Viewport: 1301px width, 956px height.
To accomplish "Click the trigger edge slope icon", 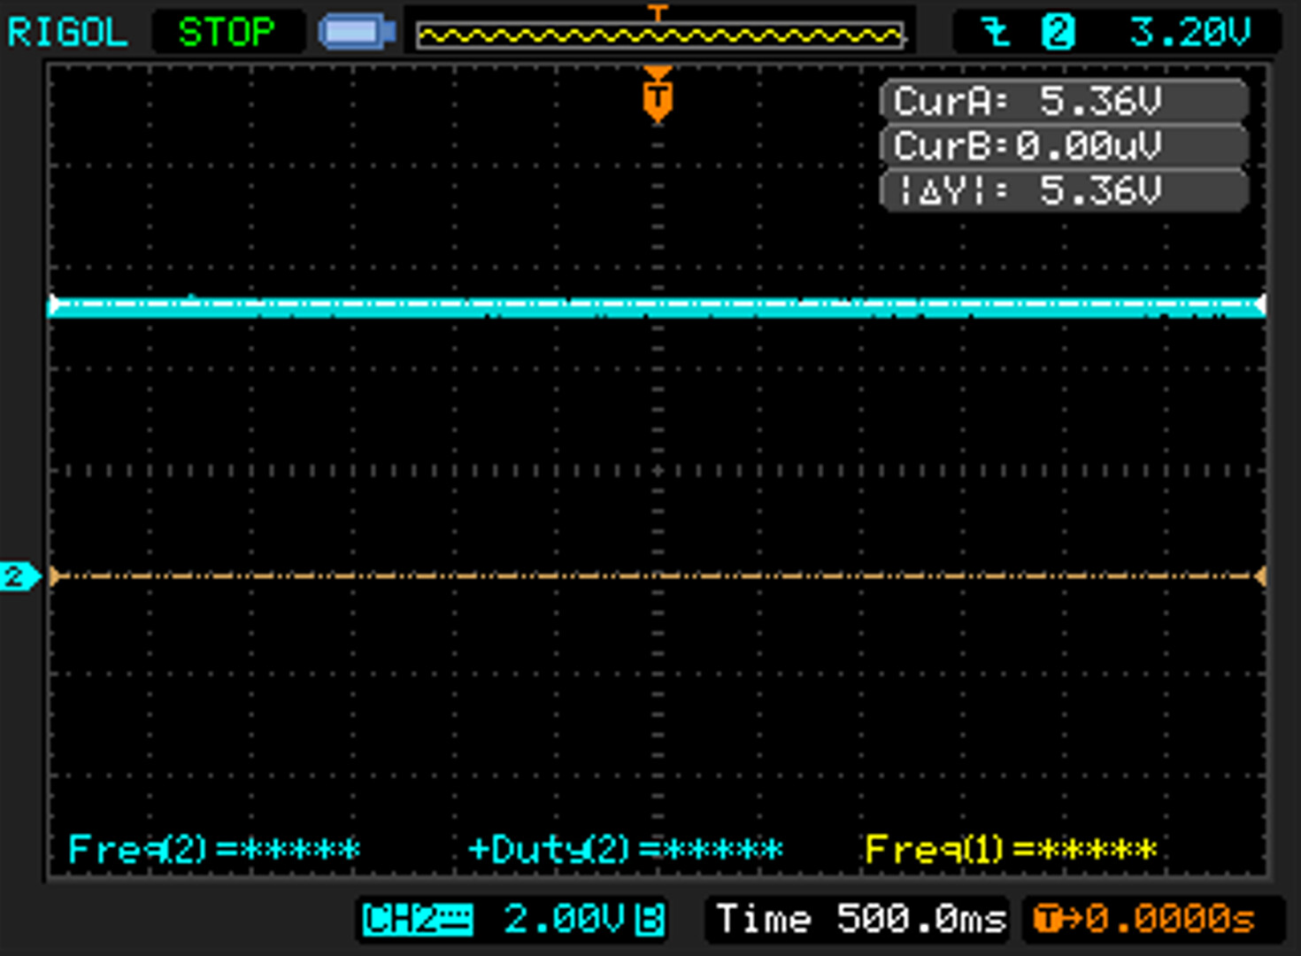I will point(996,34).
